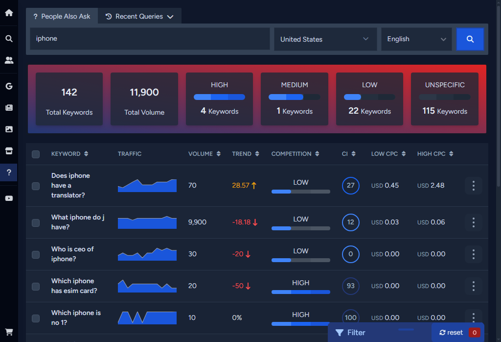Viewport: 501px width, 342px height.
Task: Click competition bar for 'Which iphone has esim card?'
Action: (301, 292)
